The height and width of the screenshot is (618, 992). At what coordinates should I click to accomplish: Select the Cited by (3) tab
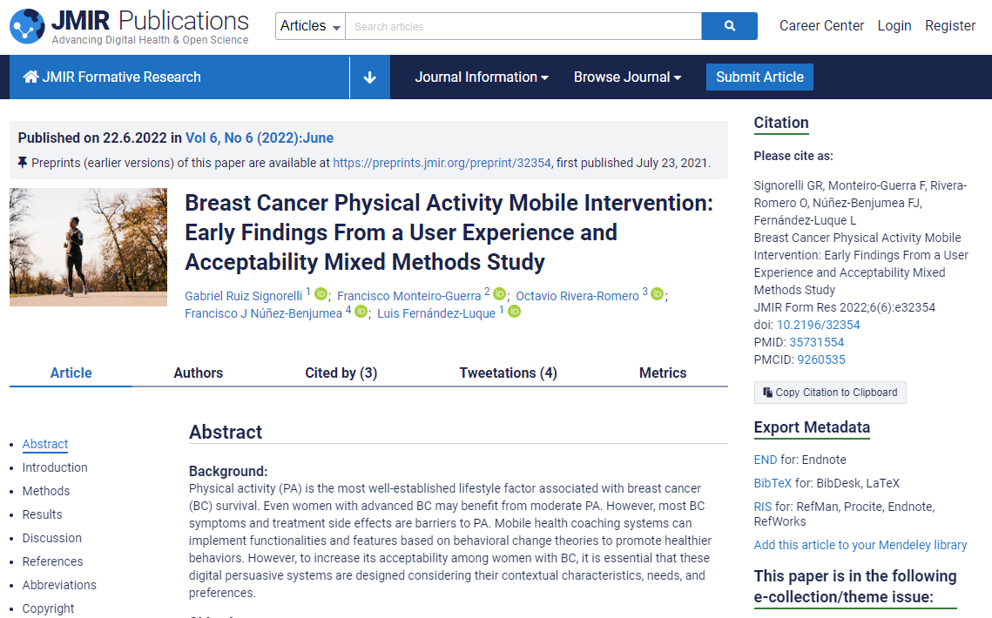(x=341, y=373)
